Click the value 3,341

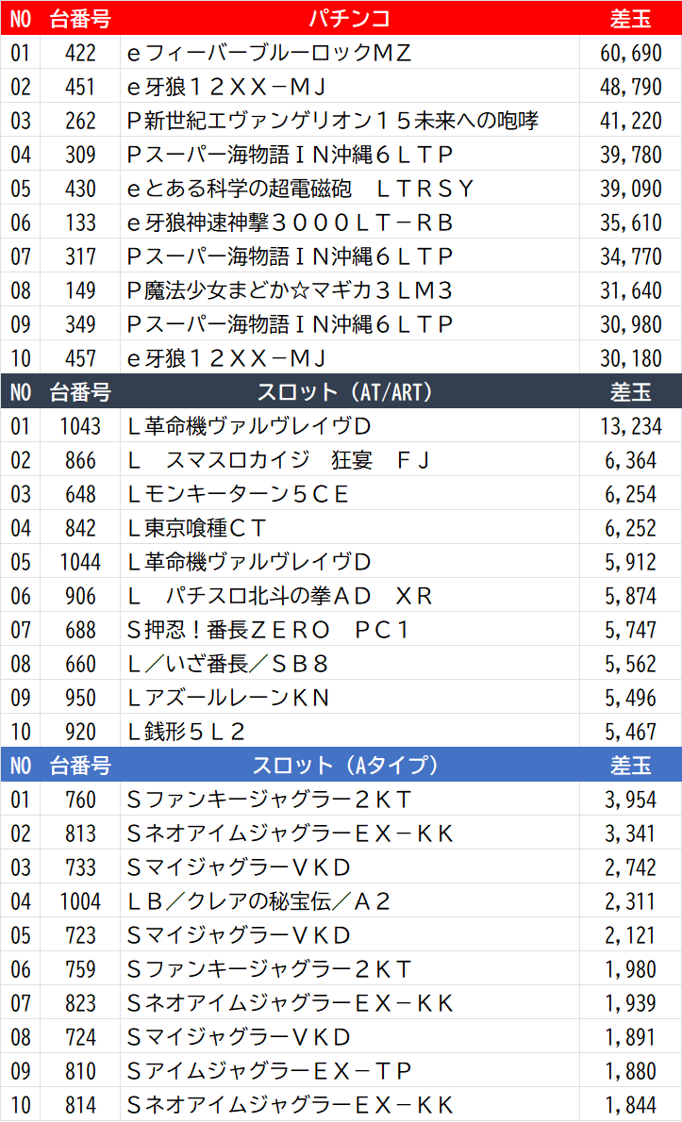tap(630, 833)
